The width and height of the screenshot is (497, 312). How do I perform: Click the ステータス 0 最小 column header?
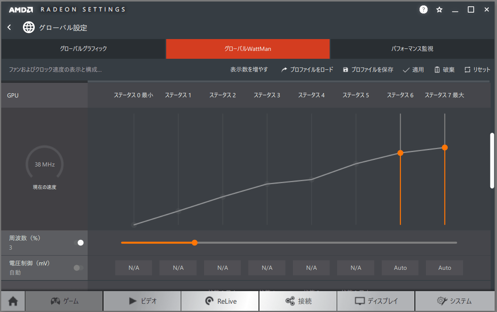pos(133,95)
